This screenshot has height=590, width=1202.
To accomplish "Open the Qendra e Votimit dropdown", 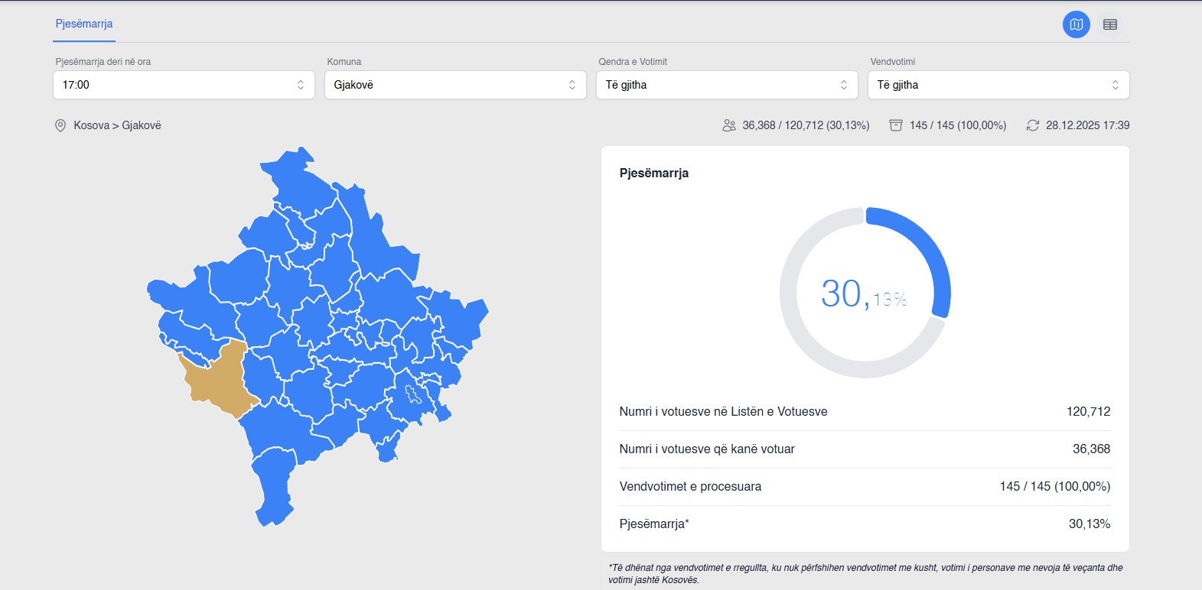I will tap(727, 85).
